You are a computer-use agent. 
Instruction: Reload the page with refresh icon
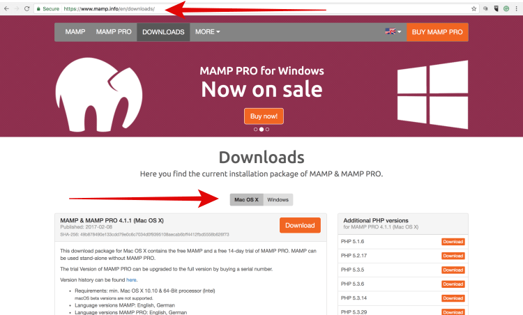click(x=27, y=8)
